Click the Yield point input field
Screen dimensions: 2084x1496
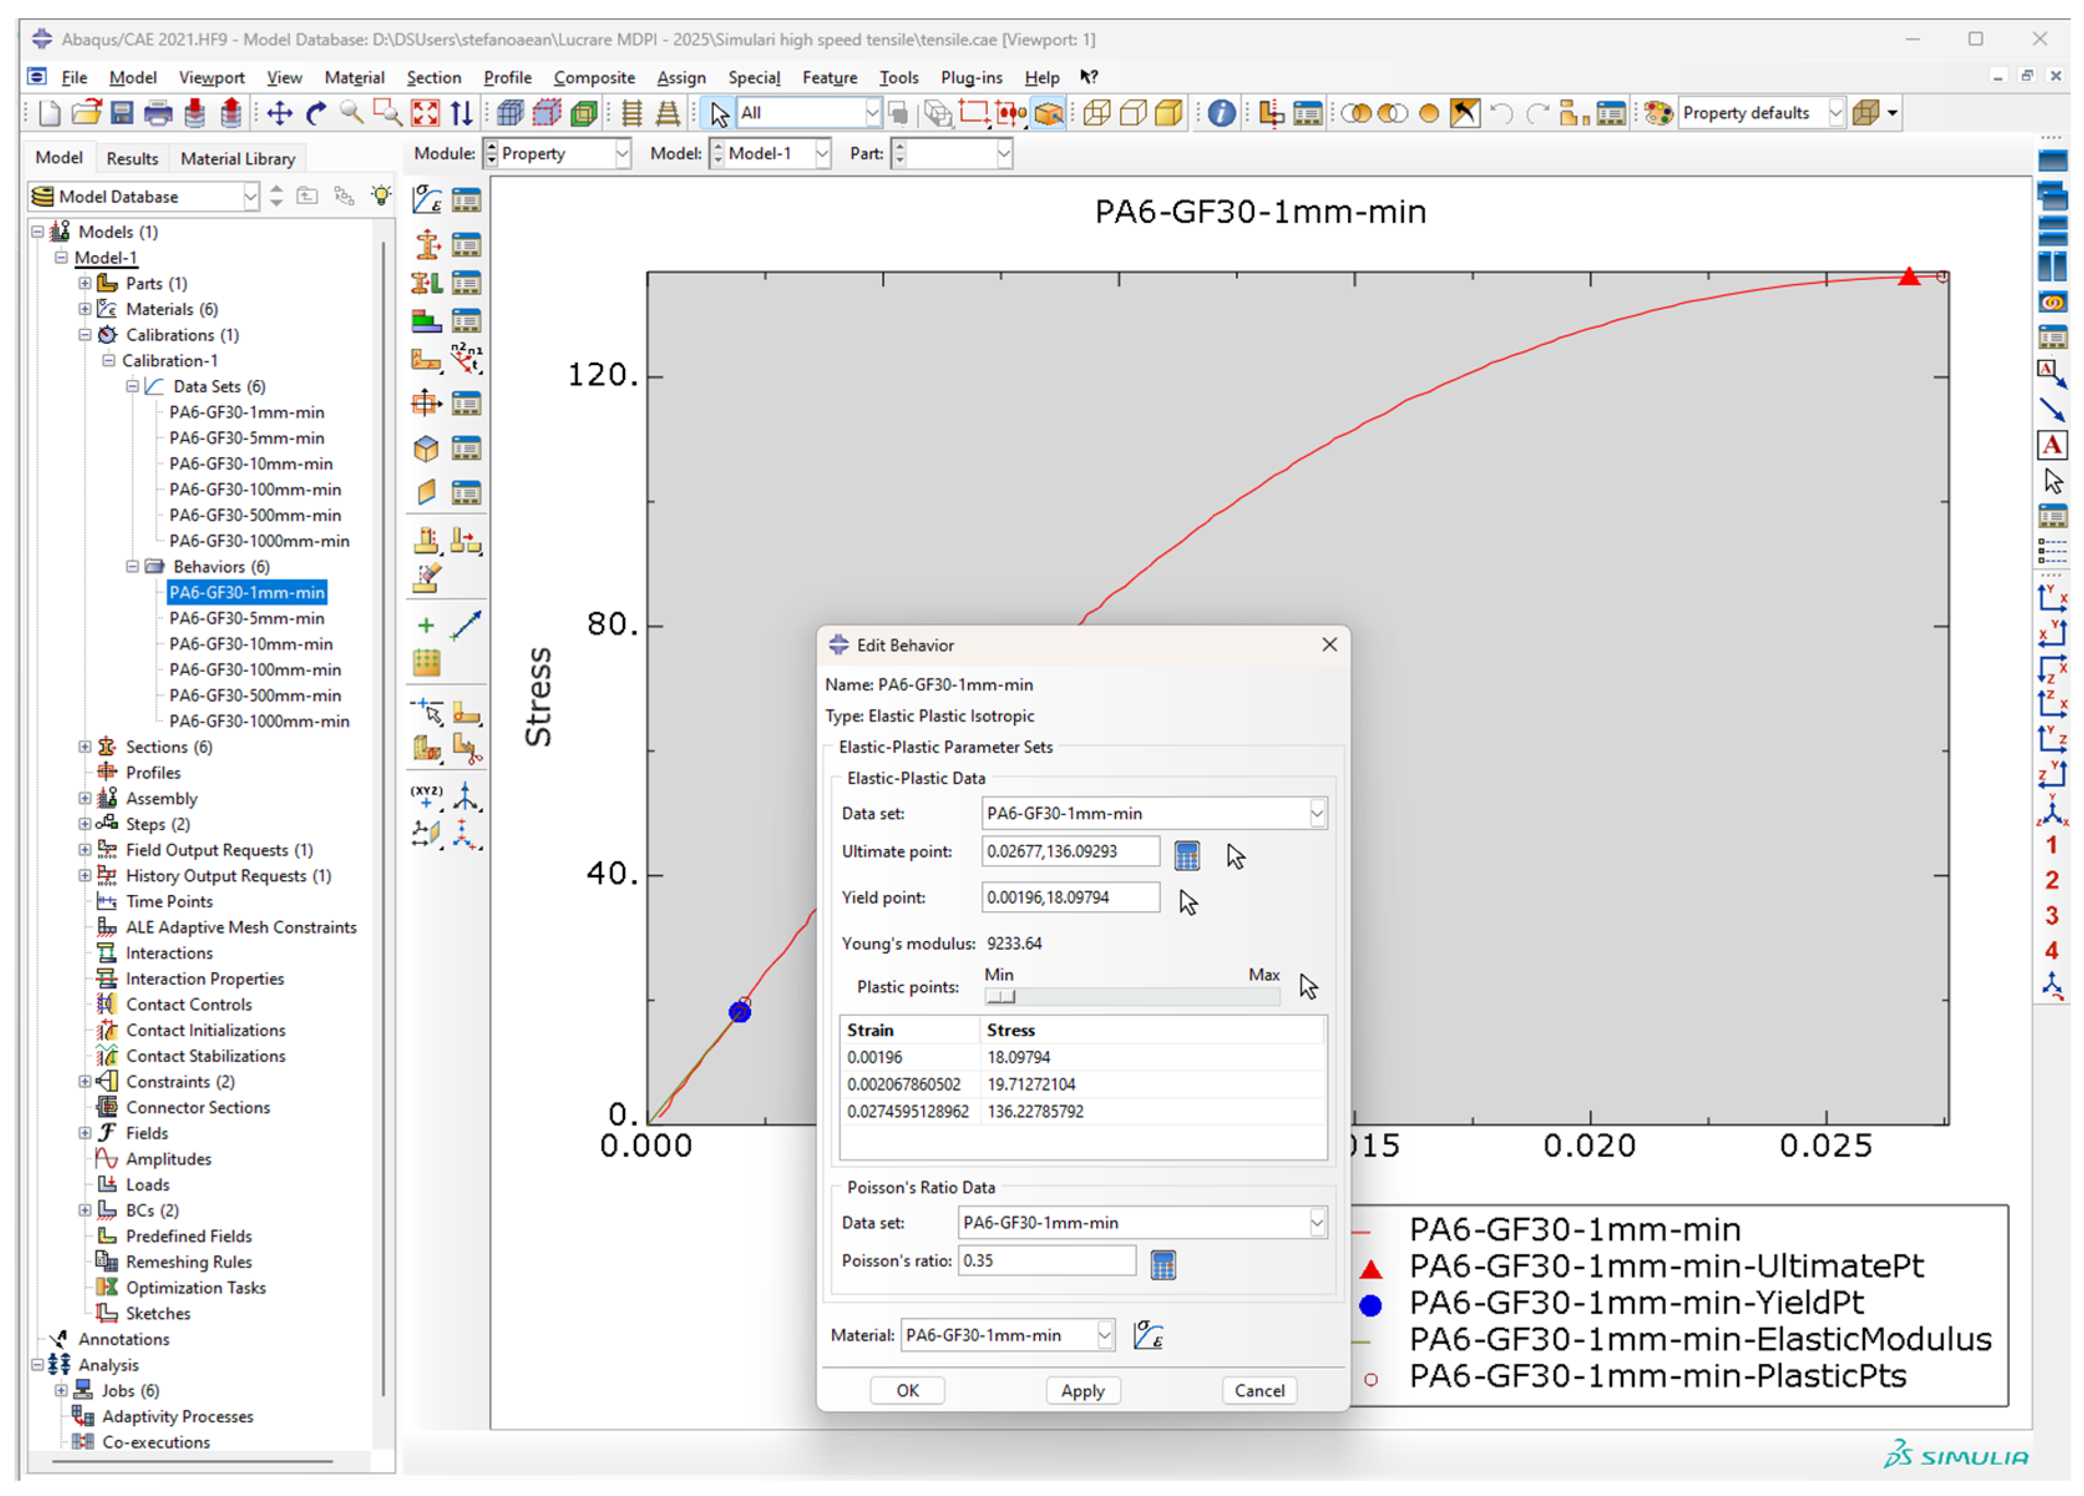1069,897
